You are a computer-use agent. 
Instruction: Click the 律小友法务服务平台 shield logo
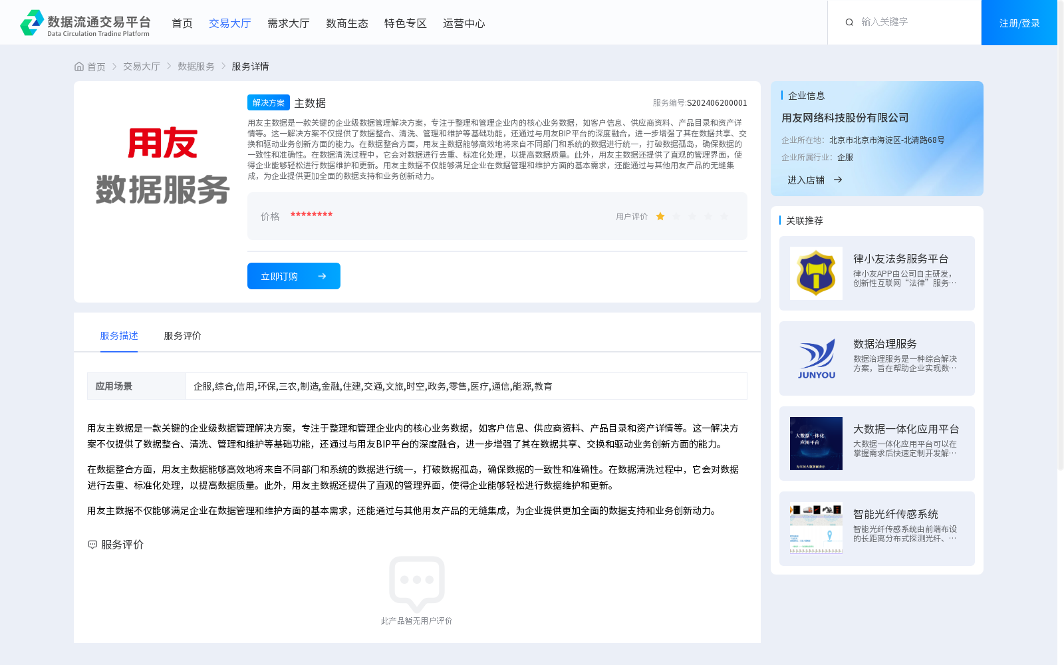pyautogui.click(x=816, y=273)
